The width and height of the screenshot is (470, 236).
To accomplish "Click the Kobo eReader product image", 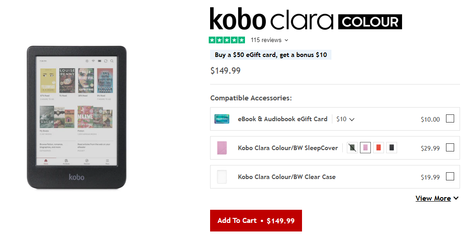I will 76,118.
